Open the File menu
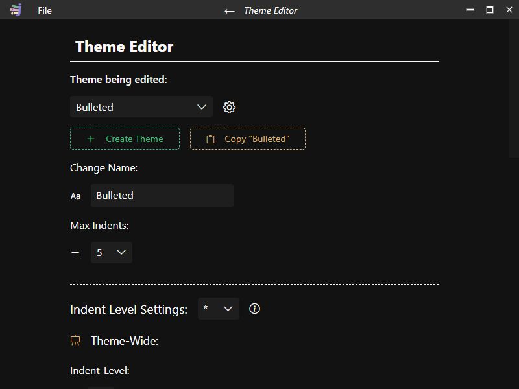The image size is (519, 389). tap(44, 10)
